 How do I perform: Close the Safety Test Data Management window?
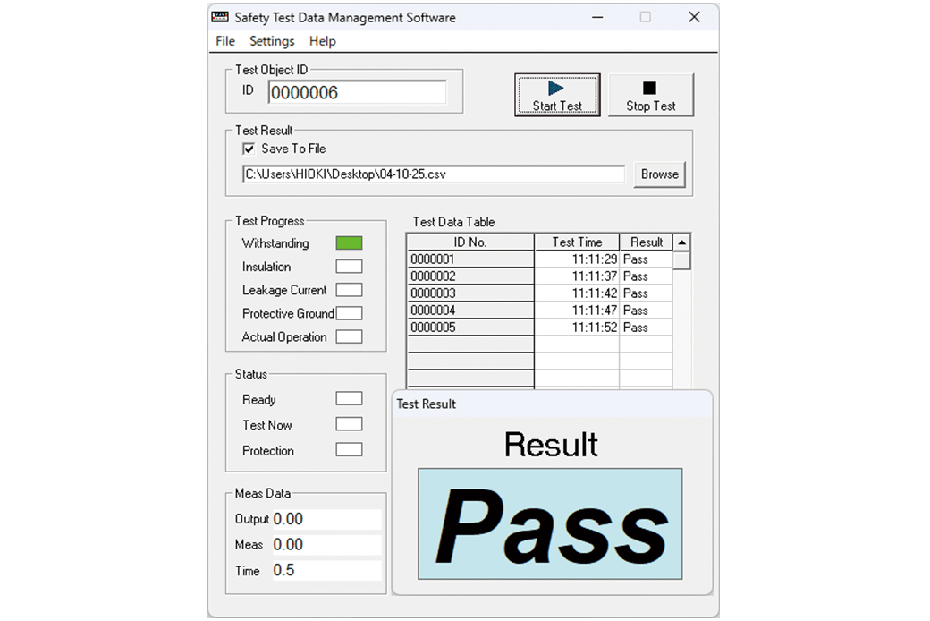click(x=694, y=17)
